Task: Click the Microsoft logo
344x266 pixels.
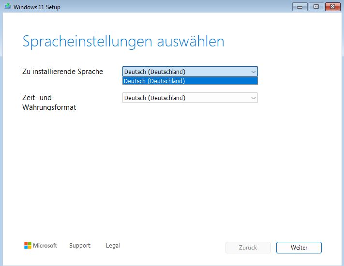Action: [x=41, y=245]
